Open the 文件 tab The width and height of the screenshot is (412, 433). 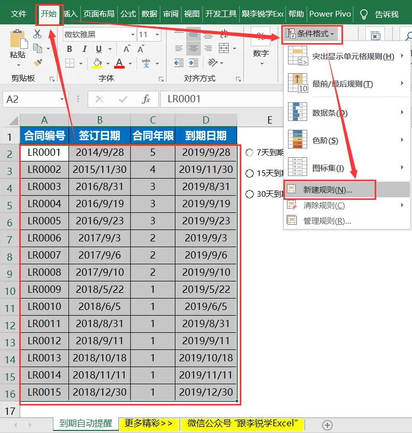pyautogui.click(x=19, y=14)
